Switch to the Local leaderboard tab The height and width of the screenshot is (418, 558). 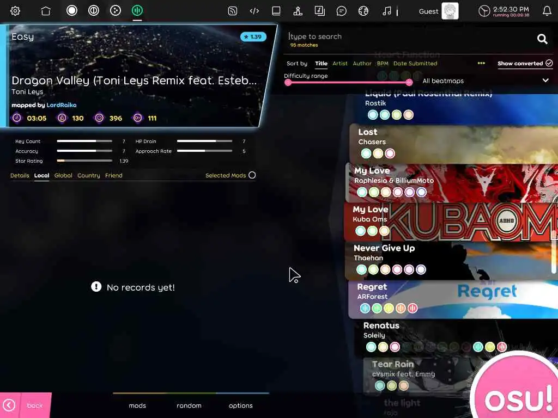pos(41,175)
